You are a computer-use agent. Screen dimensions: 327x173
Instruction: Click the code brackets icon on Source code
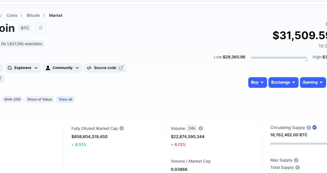click(89, 68)
